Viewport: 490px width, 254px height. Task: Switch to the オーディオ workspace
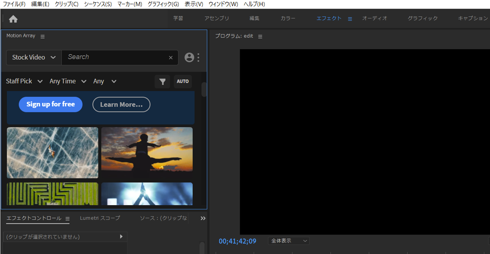click(374, 18)
